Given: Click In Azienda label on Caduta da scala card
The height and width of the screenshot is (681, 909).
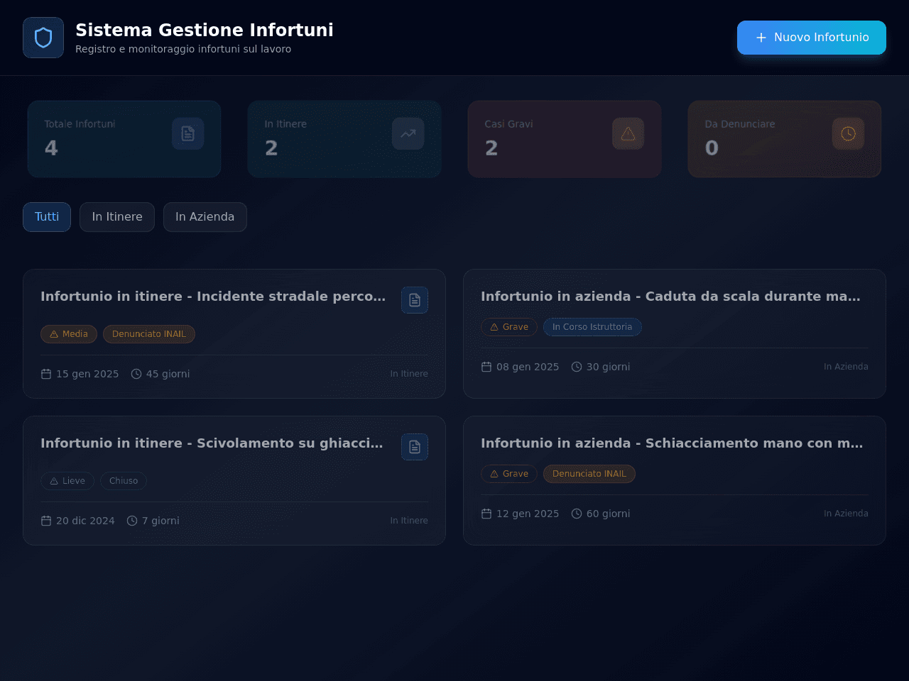Looking at the screenshot, I should click(x=846, y=367).
